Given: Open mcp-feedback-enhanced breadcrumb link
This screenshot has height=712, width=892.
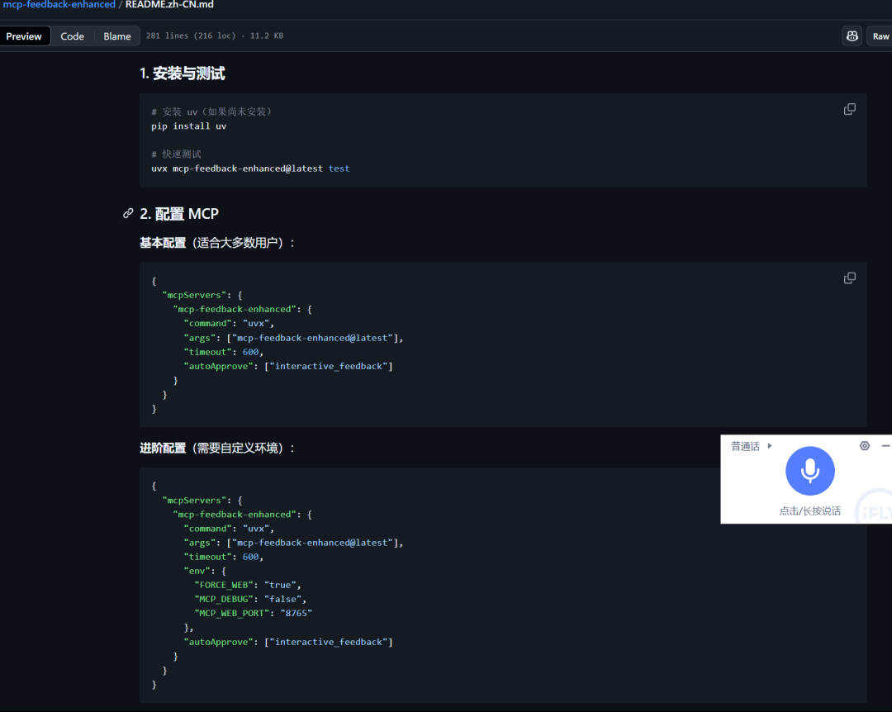Looking at the screenshot, I should coord(59,5).
